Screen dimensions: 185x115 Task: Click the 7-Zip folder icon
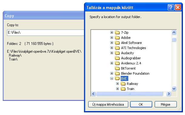117,33
